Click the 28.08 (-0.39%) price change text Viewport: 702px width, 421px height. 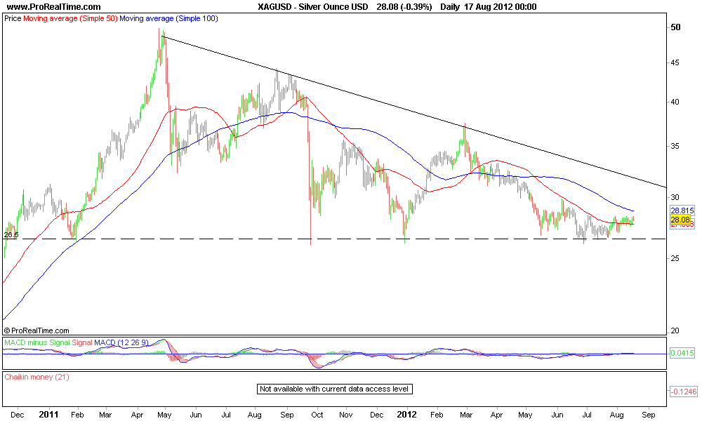coord(404,7)
